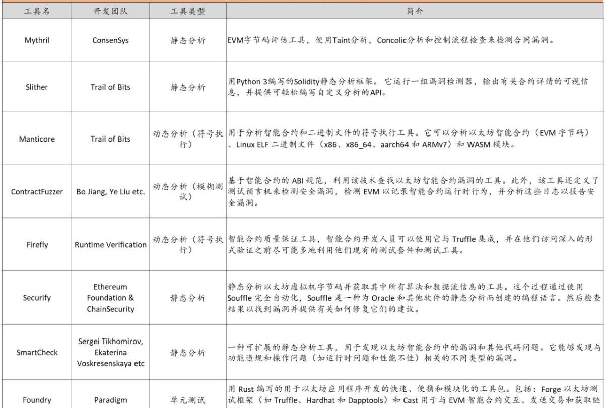Image resolution: width=606 pixels, height=408 pixels.
Task: Select the Mythril tool name cell
Action: pyautogui.click(x=37, y=40)
